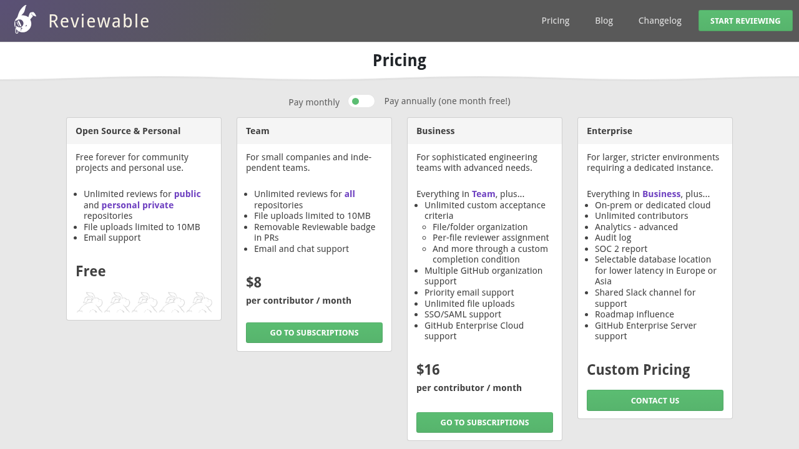
Task: Click the Business card heading
Action: tap(436, 131)
